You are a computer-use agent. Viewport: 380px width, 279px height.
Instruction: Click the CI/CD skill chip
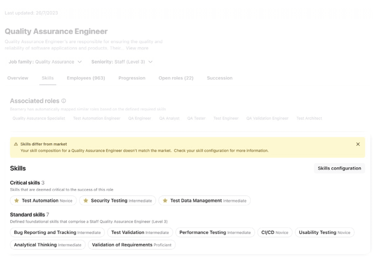(275, 232)
